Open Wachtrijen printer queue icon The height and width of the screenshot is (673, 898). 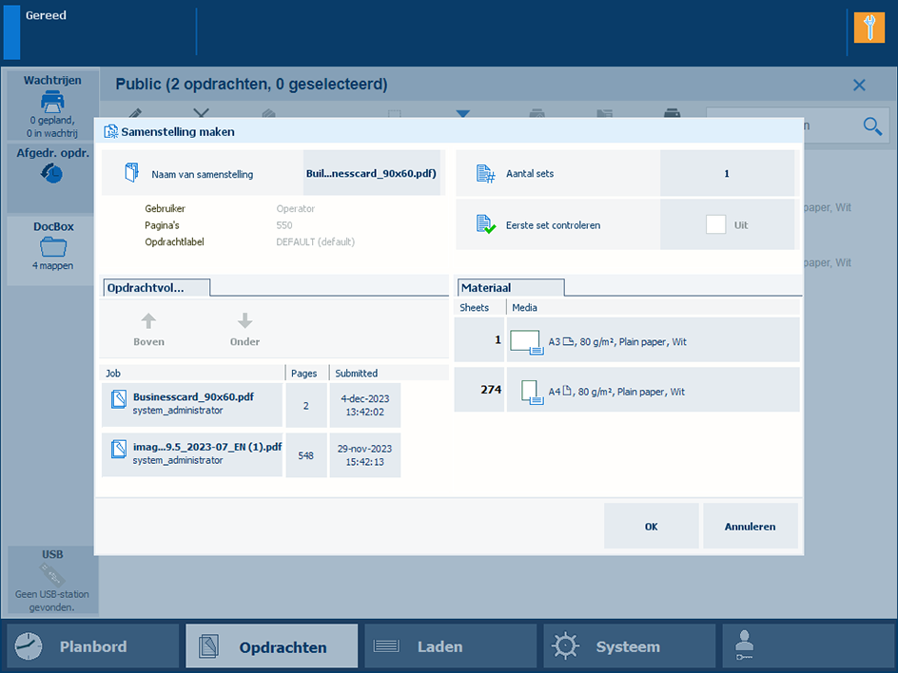(52, 100)
